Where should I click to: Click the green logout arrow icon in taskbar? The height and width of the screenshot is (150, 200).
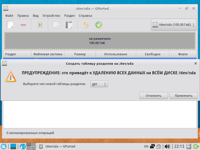pyautogui.click(x=196, y=146)
